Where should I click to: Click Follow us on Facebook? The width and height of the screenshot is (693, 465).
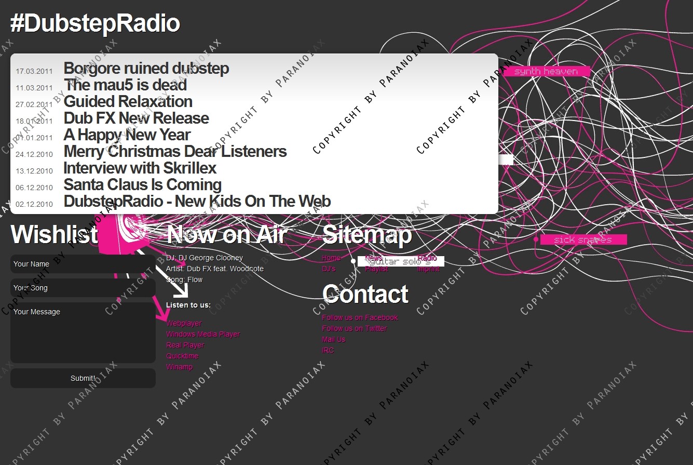pyautogui.click(x=360, y=317)
